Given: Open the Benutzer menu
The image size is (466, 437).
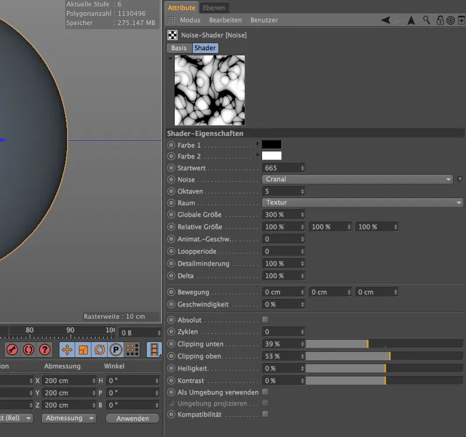Looking at the screenshot, I should coord(264,20).
